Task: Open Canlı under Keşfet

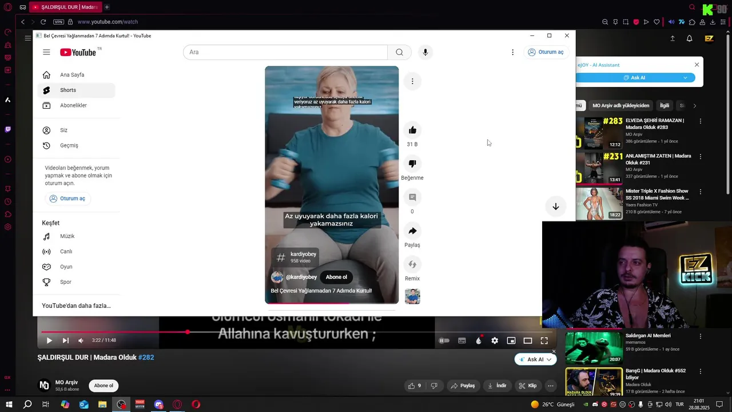Action: tap(76, 252)
